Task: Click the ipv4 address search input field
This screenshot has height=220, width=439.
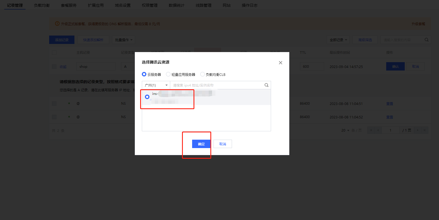Action: point(216,85)
